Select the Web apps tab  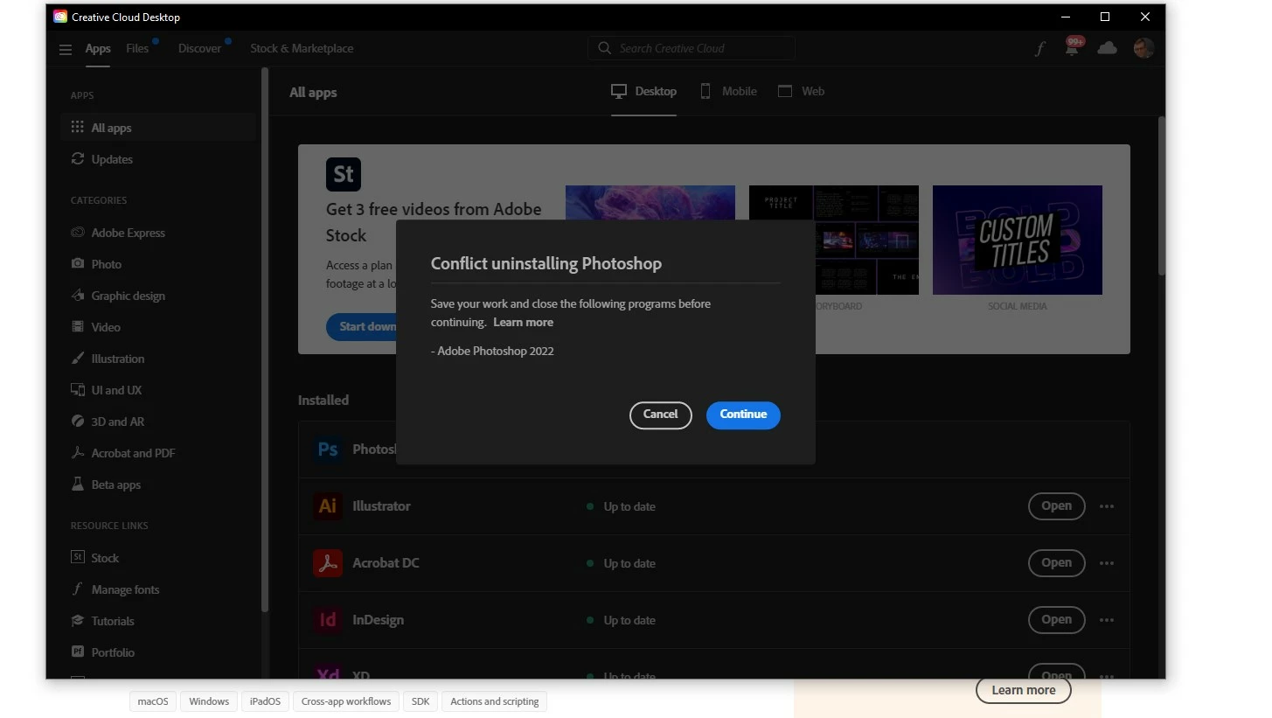click(801, 92)
